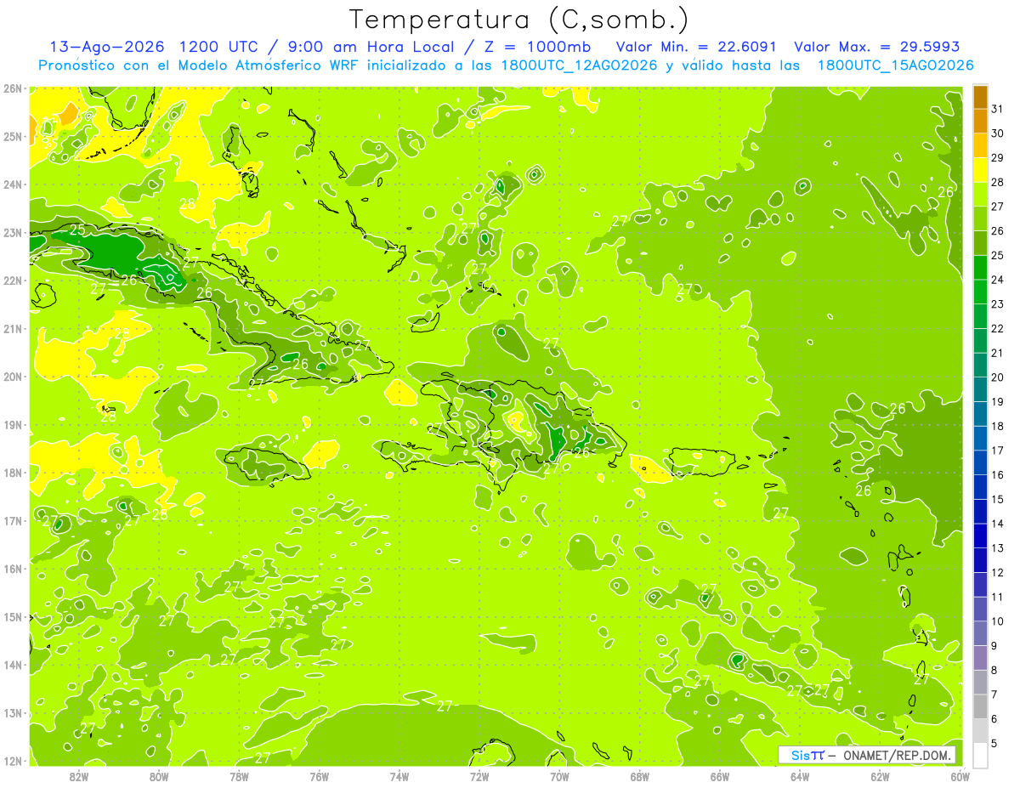Click the '8' legend label

pyautogui.click(x=994, y=670)
